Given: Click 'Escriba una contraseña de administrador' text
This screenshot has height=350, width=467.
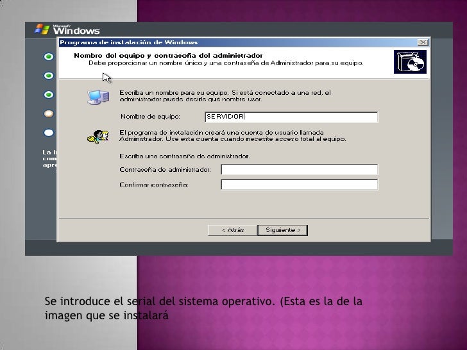Looking at the screenshot, I should (185, 156).
